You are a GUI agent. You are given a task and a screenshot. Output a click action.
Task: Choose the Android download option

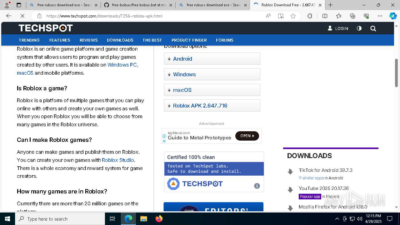212,59
